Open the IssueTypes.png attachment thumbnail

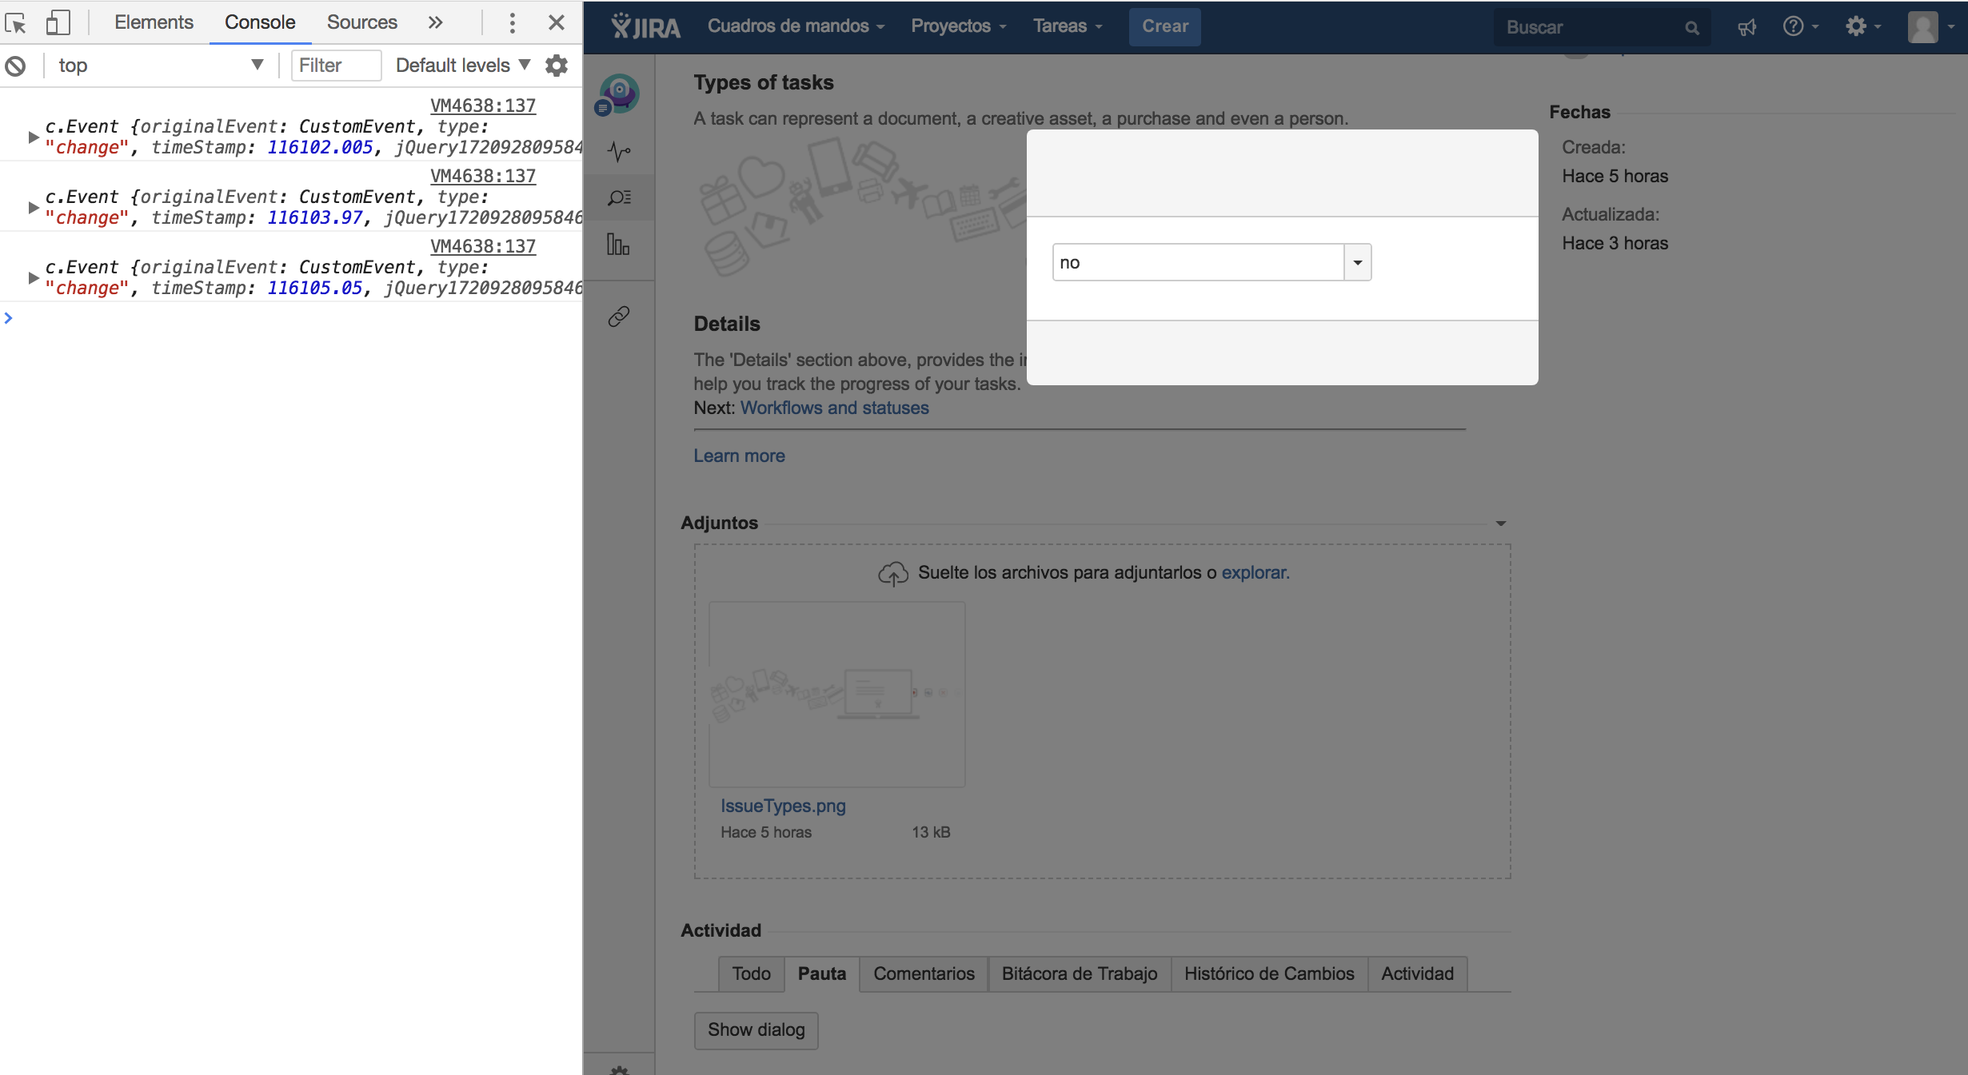pyautogui.click(x=836, y=694)
